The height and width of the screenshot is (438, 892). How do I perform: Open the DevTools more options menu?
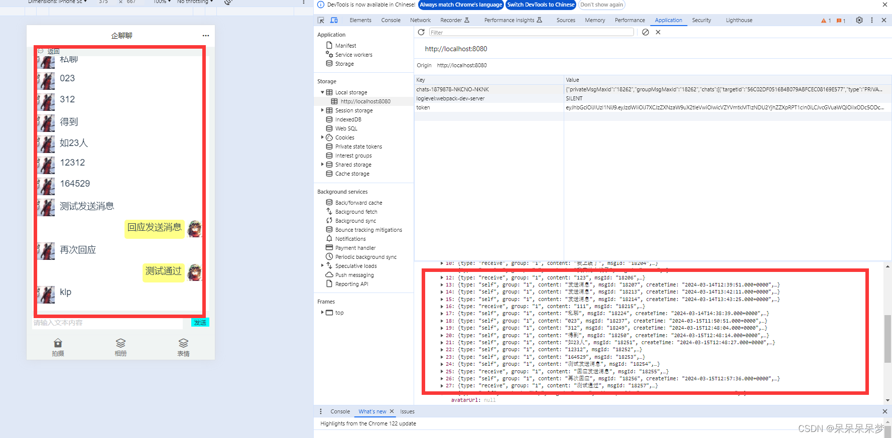click(872, 20)
